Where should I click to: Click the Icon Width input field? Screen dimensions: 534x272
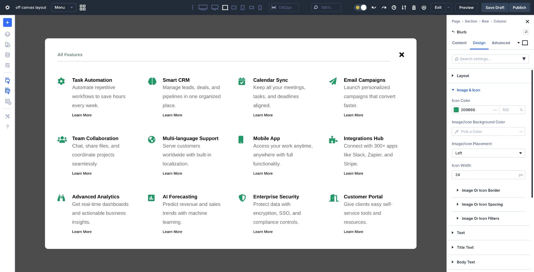tap(485, 175)
